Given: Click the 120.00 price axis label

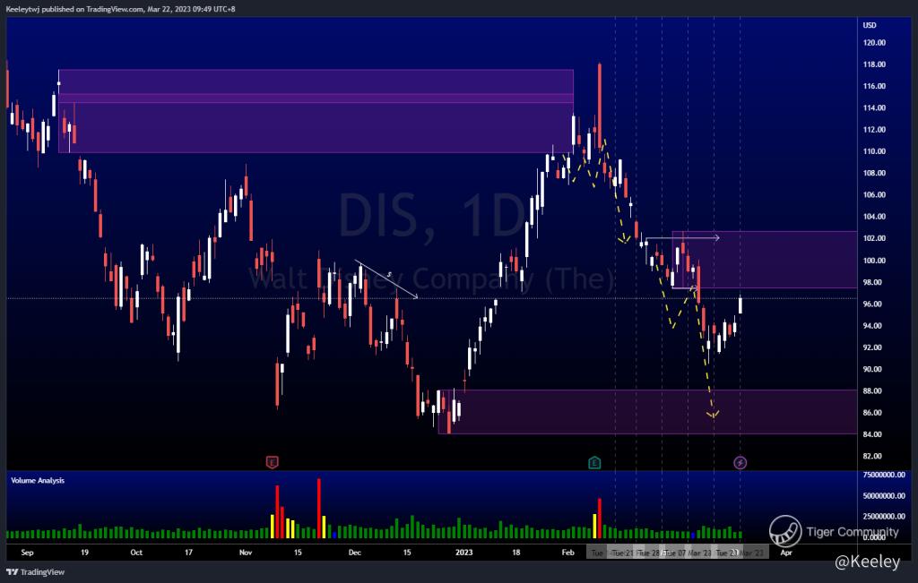Looking at the screenshot, I should pyautogui.click(x=874, y=43).
